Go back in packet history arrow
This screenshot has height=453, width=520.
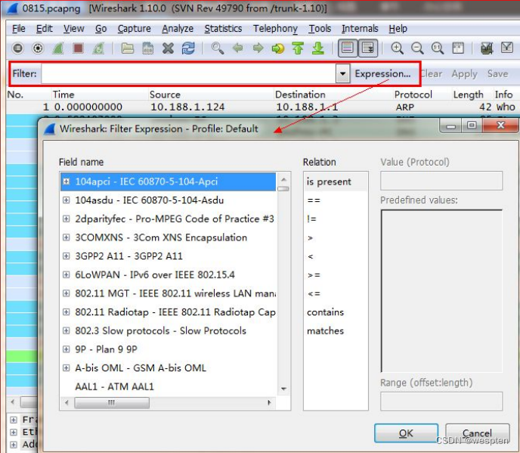[237, 48]
